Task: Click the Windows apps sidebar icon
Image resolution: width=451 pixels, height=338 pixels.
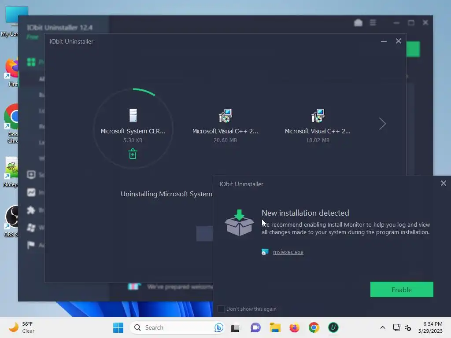Action: pos(31,228)
